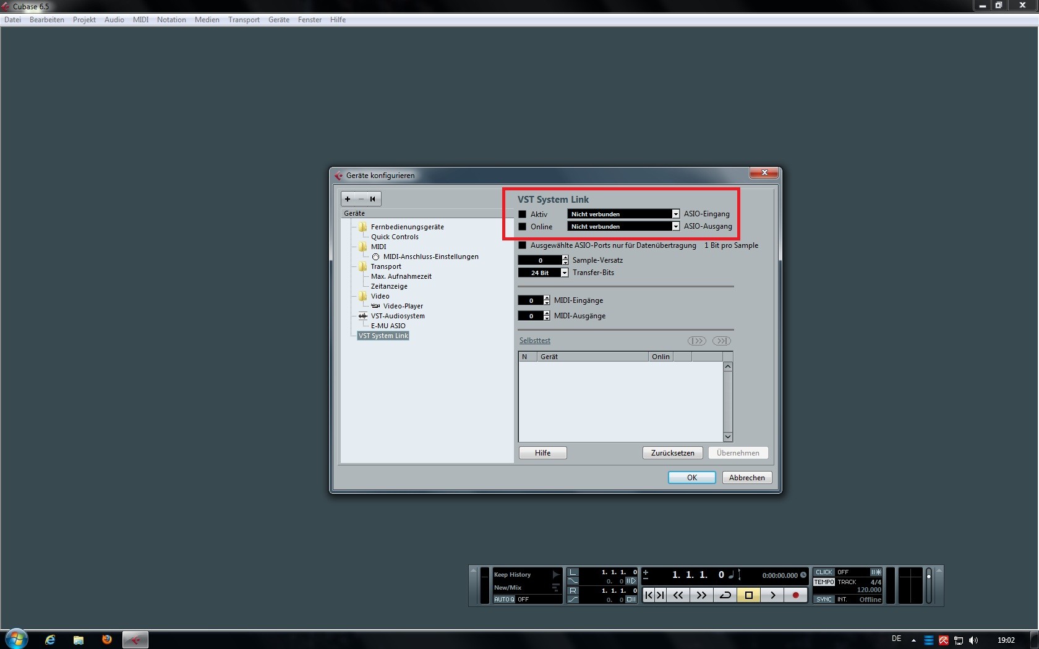Open Firefox from the taskbar
Image resolution: width=1039 pixels, height=649 pixels.
pos(107,640)
